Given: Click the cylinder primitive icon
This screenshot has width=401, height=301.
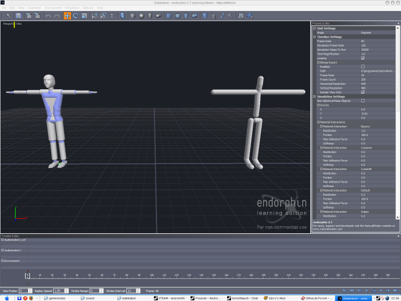Looking at the screenshot, I should [x=150, y=16].
